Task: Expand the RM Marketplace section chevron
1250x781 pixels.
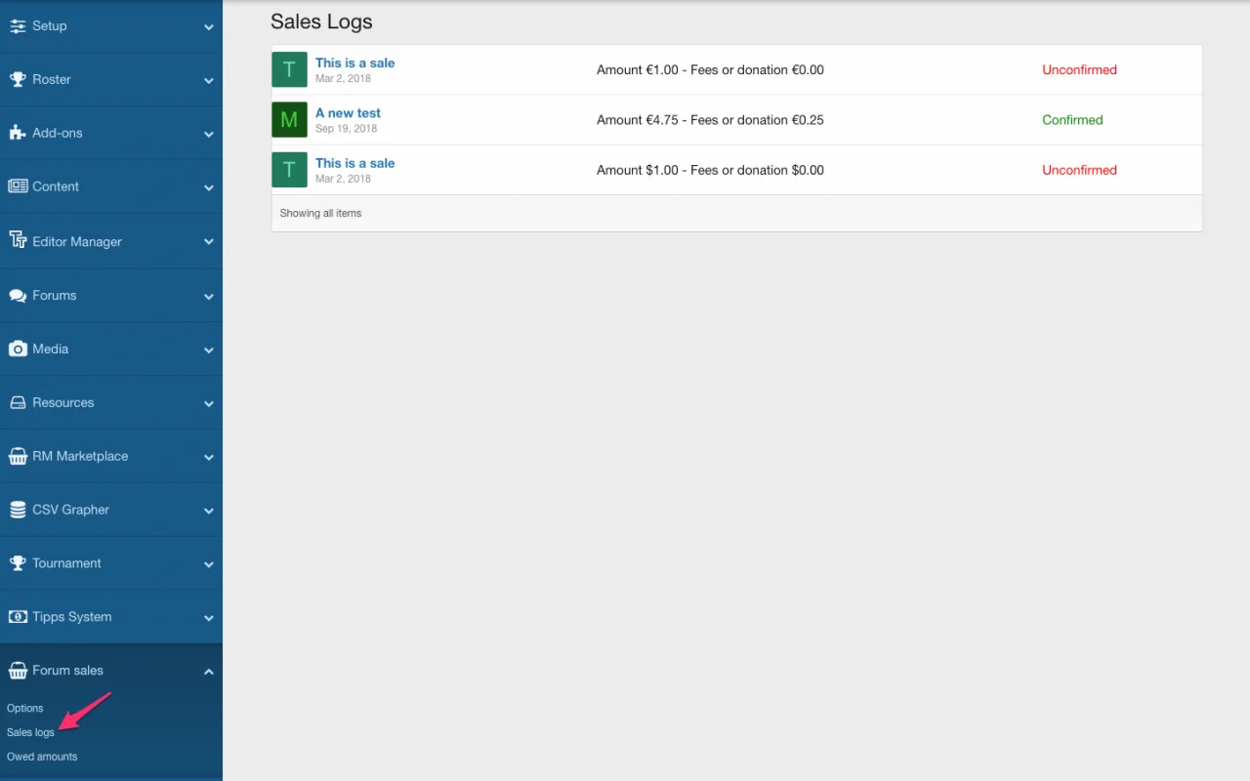Action: (208, 457)
